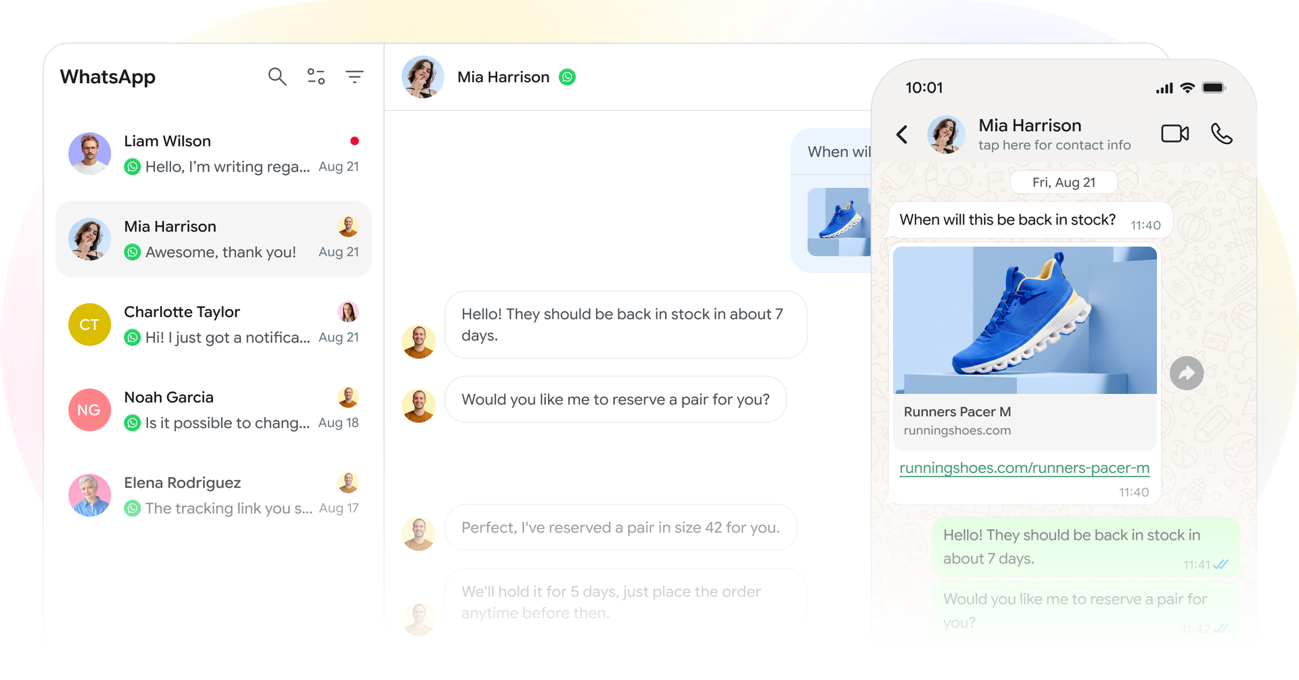Screen dimensions: 1299x680
Task: Click Mia Harrison's avatar in chat header
Action: (423, 77)
